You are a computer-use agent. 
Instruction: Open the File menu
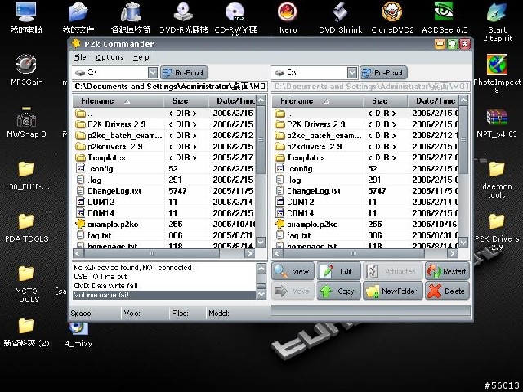tap(80, 57)
